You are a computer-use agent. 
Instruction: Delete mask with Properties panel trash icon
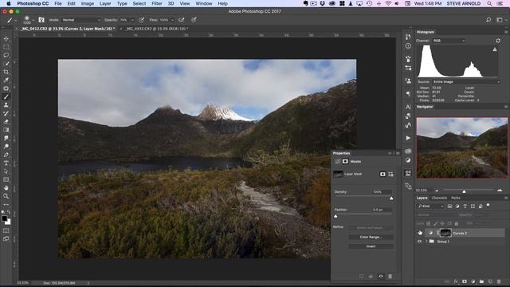(390, 277)
